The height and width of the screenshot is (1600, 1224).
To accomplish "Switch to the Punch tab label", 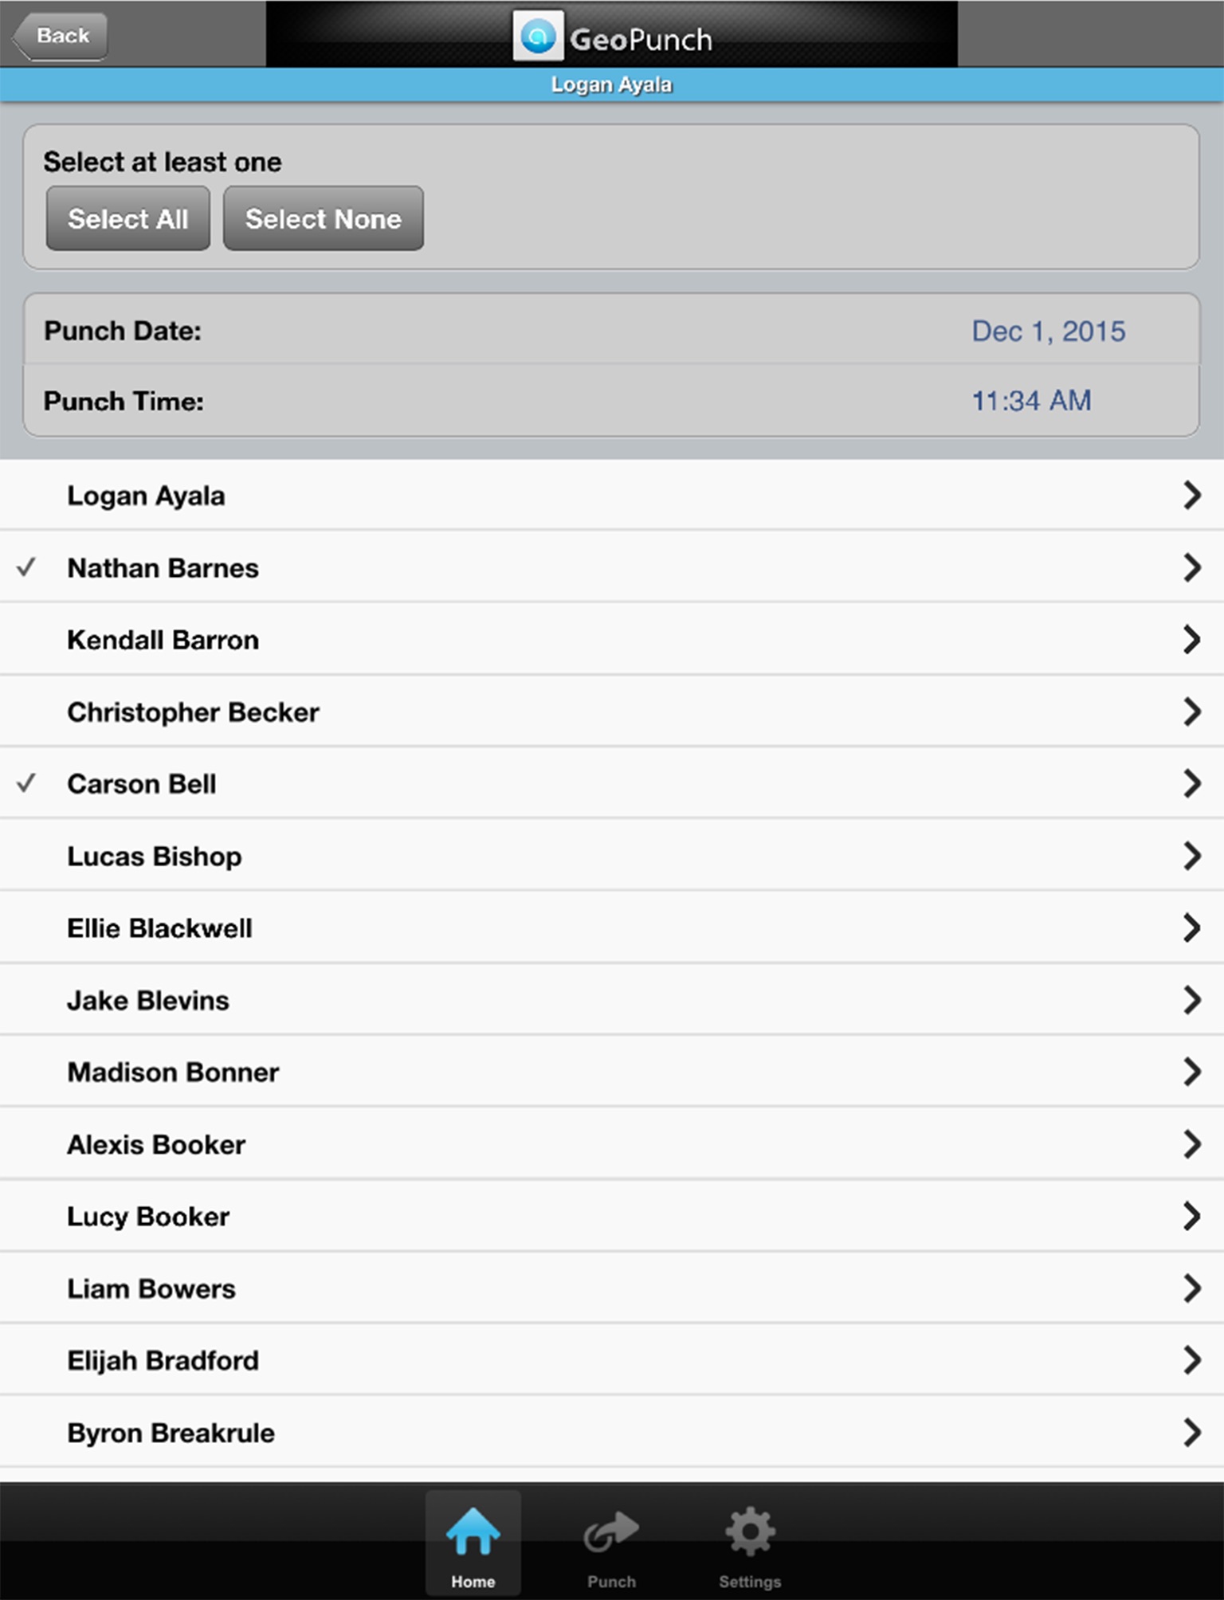I will point(611,1582).
